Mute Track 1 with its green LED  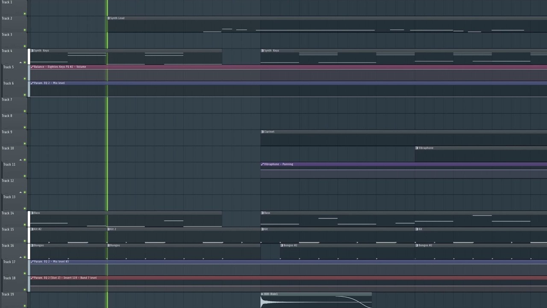pos(25,14)
